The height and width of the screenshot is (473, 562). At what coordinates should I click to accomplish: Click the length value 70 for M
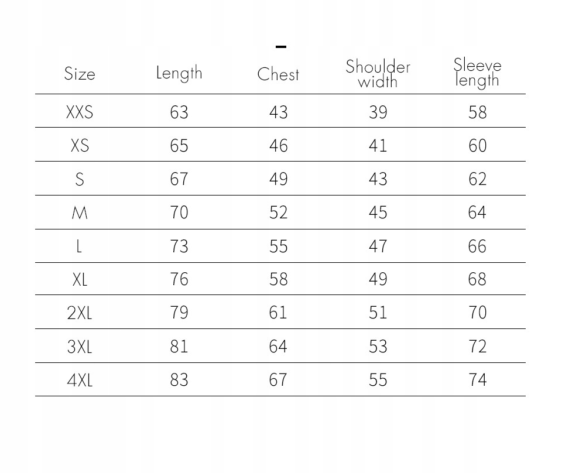[179, 212]
